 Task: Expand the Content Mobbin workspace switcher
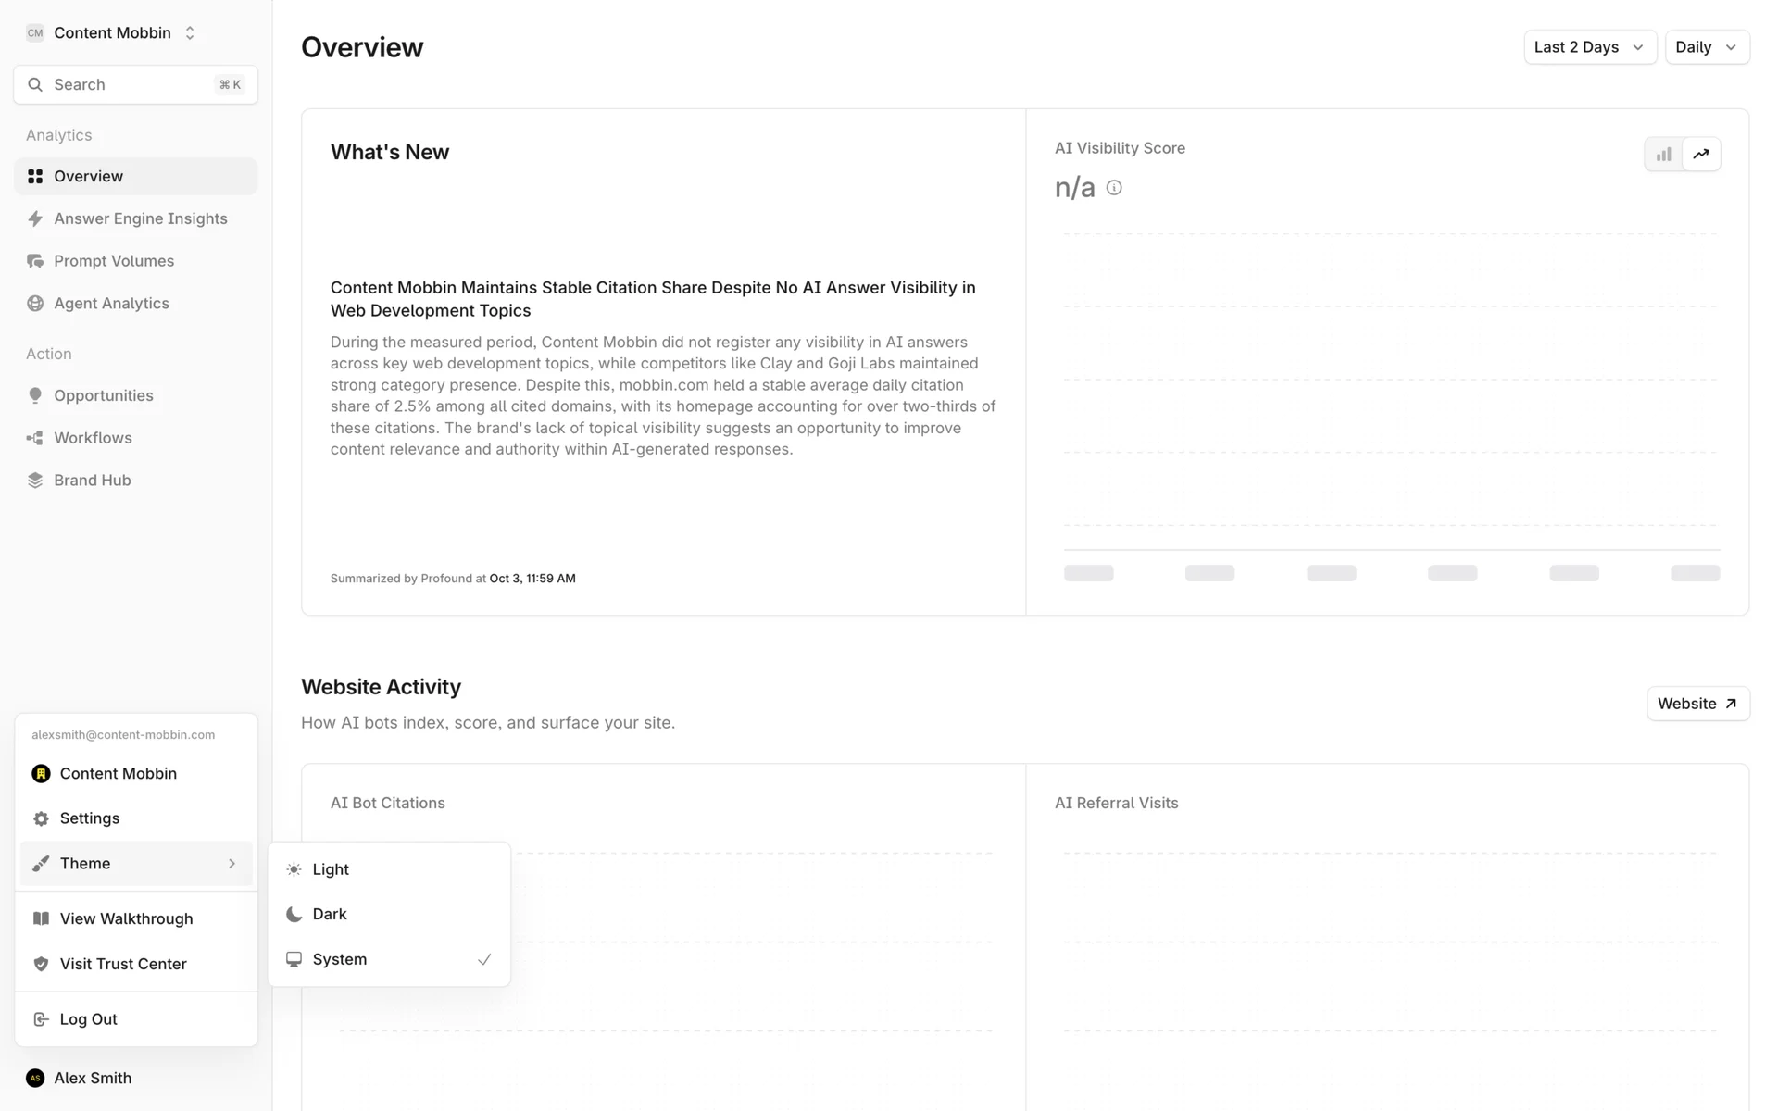113,33
